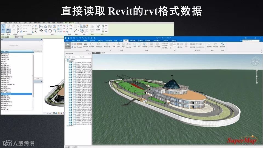This screenshot has width=263, height=148.
Task: Open SuperMap's 文件 menu tab
Action: [67, 41]
